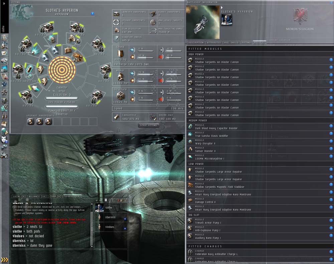334x264 pixels.
Task: Open the Fitting tab in Battleship Information
Action: [246, 43]
